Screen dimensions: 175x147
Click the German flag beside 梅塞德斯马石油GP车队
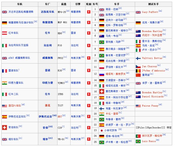click(4, 23)
